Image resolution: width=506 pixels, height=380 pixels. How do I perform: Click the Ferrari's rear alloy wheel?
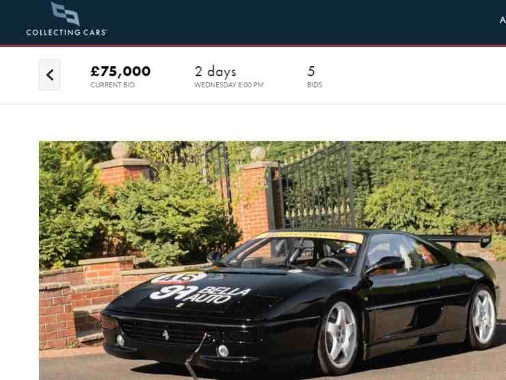coord(482,316)
